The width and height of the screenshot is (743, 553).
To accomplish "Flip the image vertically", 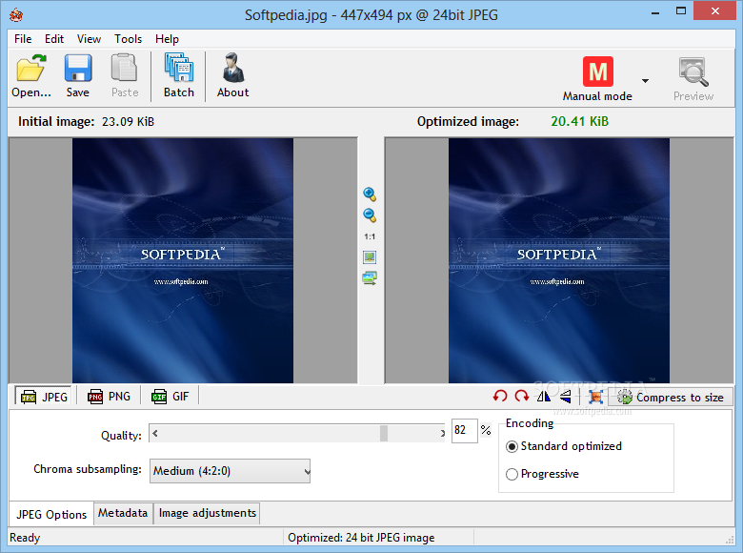I will [x=565, y=396].
